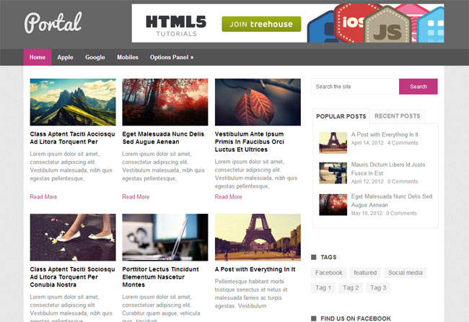The width and height of the screenshot is (469, 322).
Task: Open 'Porttitor Lectus Tincidunt' post title
Action: click(x=160, y=277)
